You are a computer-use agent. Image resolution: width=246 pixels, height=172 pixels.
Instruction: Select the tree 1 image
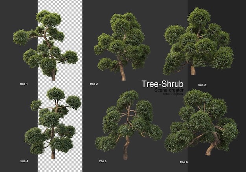tap(46, 45)
